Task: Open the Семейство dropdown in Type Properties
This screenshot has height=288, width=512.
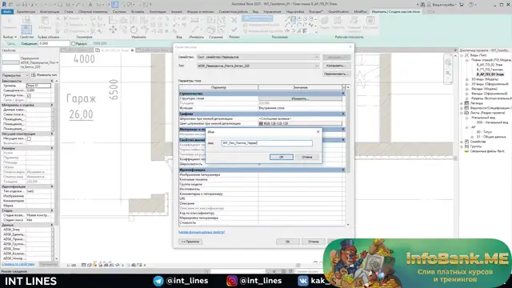Action: pyautogui.click(x=258, y=57)
